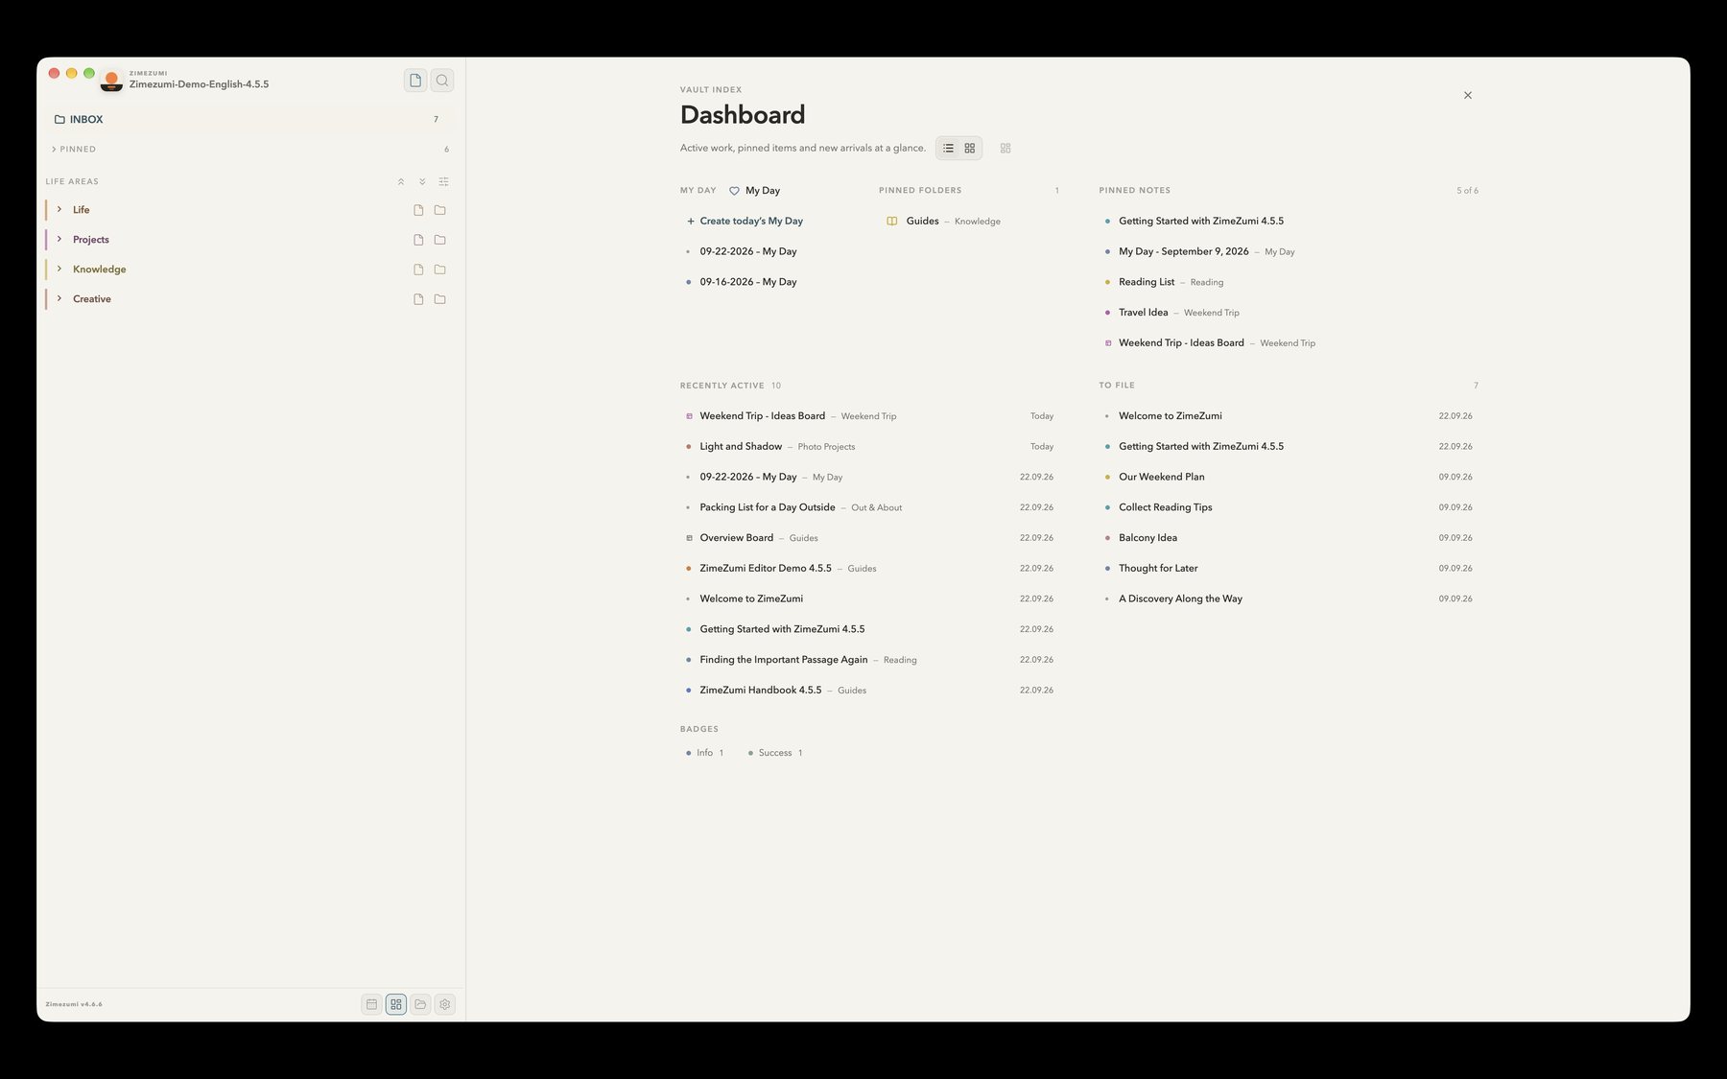Select the Info badge filter
This screenshot has width=1727, height=1079.
click(x=704, y=753)
